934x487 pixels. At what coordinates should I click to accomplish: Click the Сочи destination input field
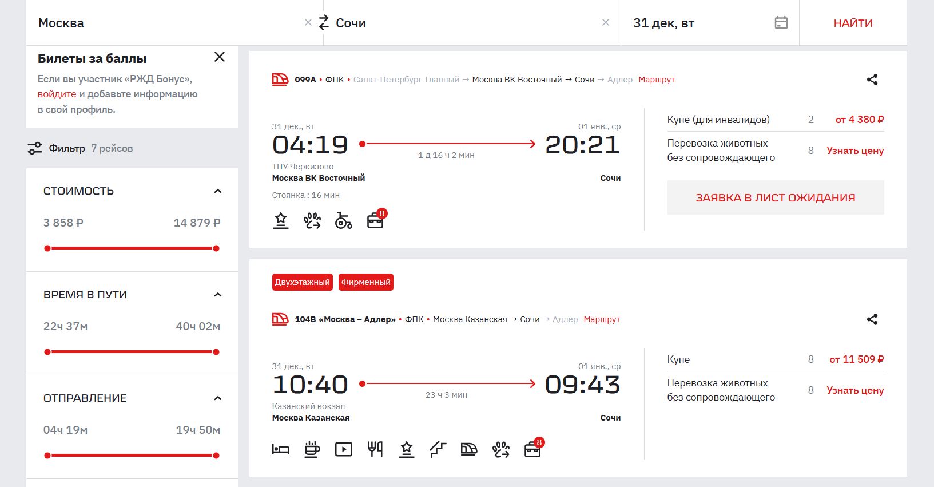click(463, 23)
